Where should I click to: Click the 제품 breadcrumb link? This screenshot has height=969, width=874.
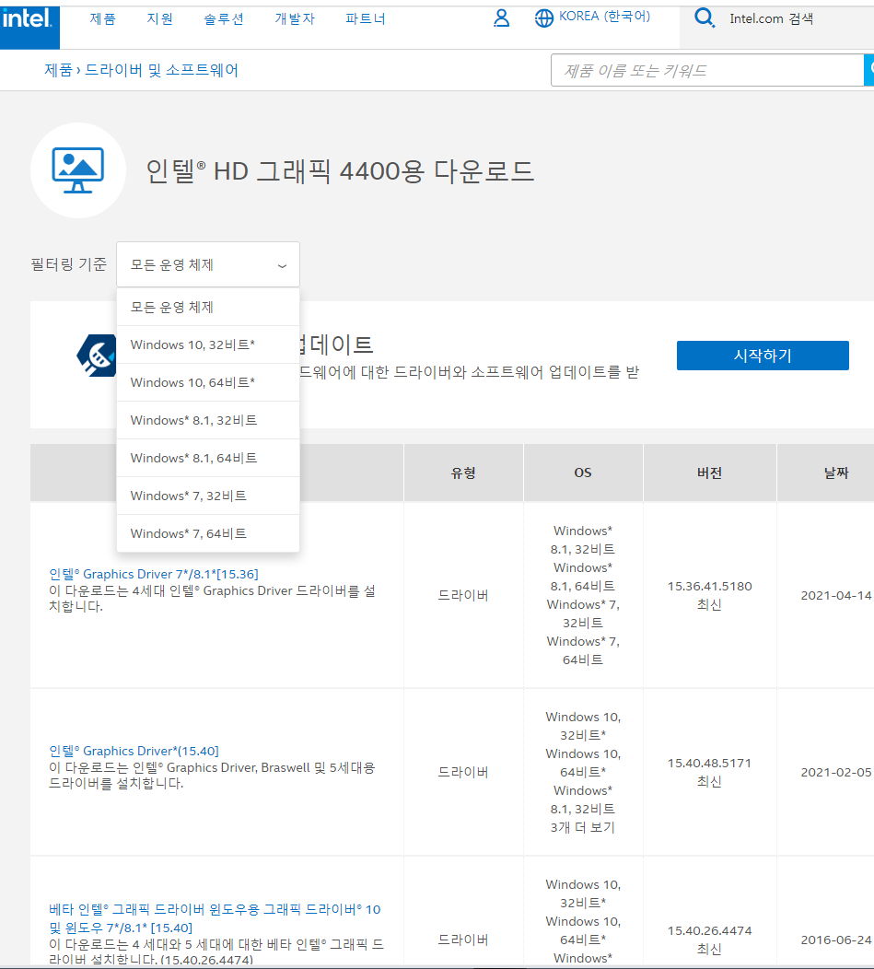coord(58,70)
